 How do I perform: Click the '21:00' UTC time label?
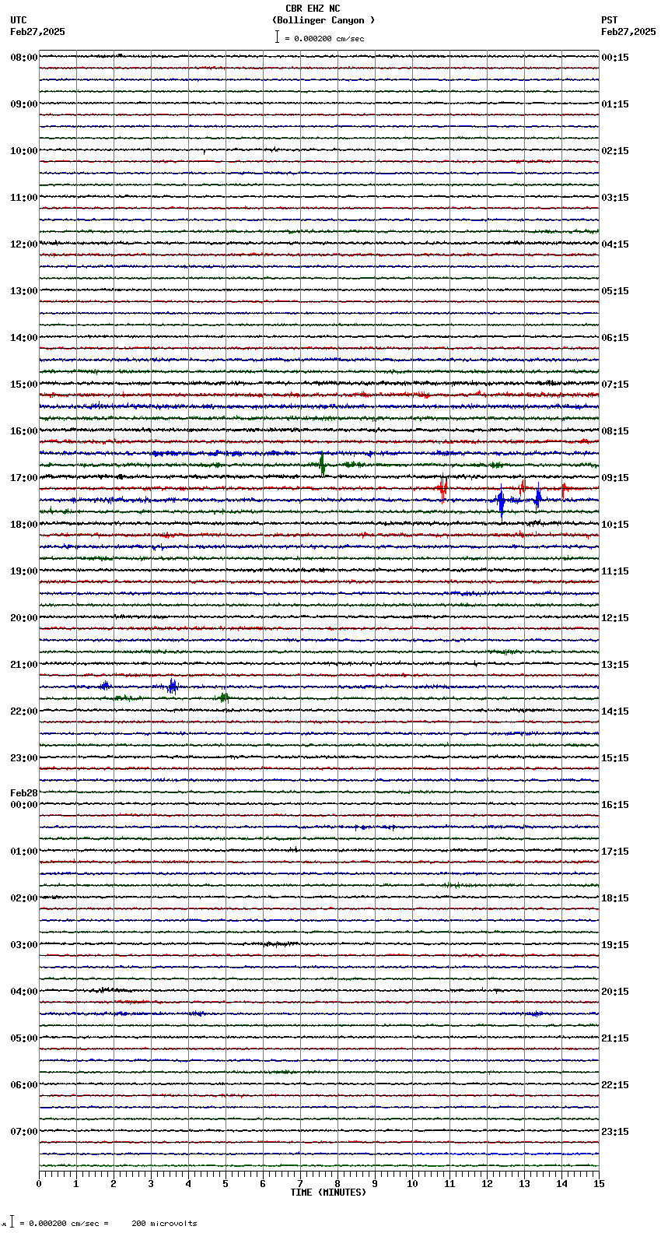tap(23, 665)
